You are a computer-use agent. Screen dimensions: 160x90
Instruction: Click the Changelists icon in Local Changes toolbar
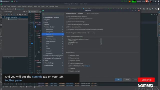point(11,15)
